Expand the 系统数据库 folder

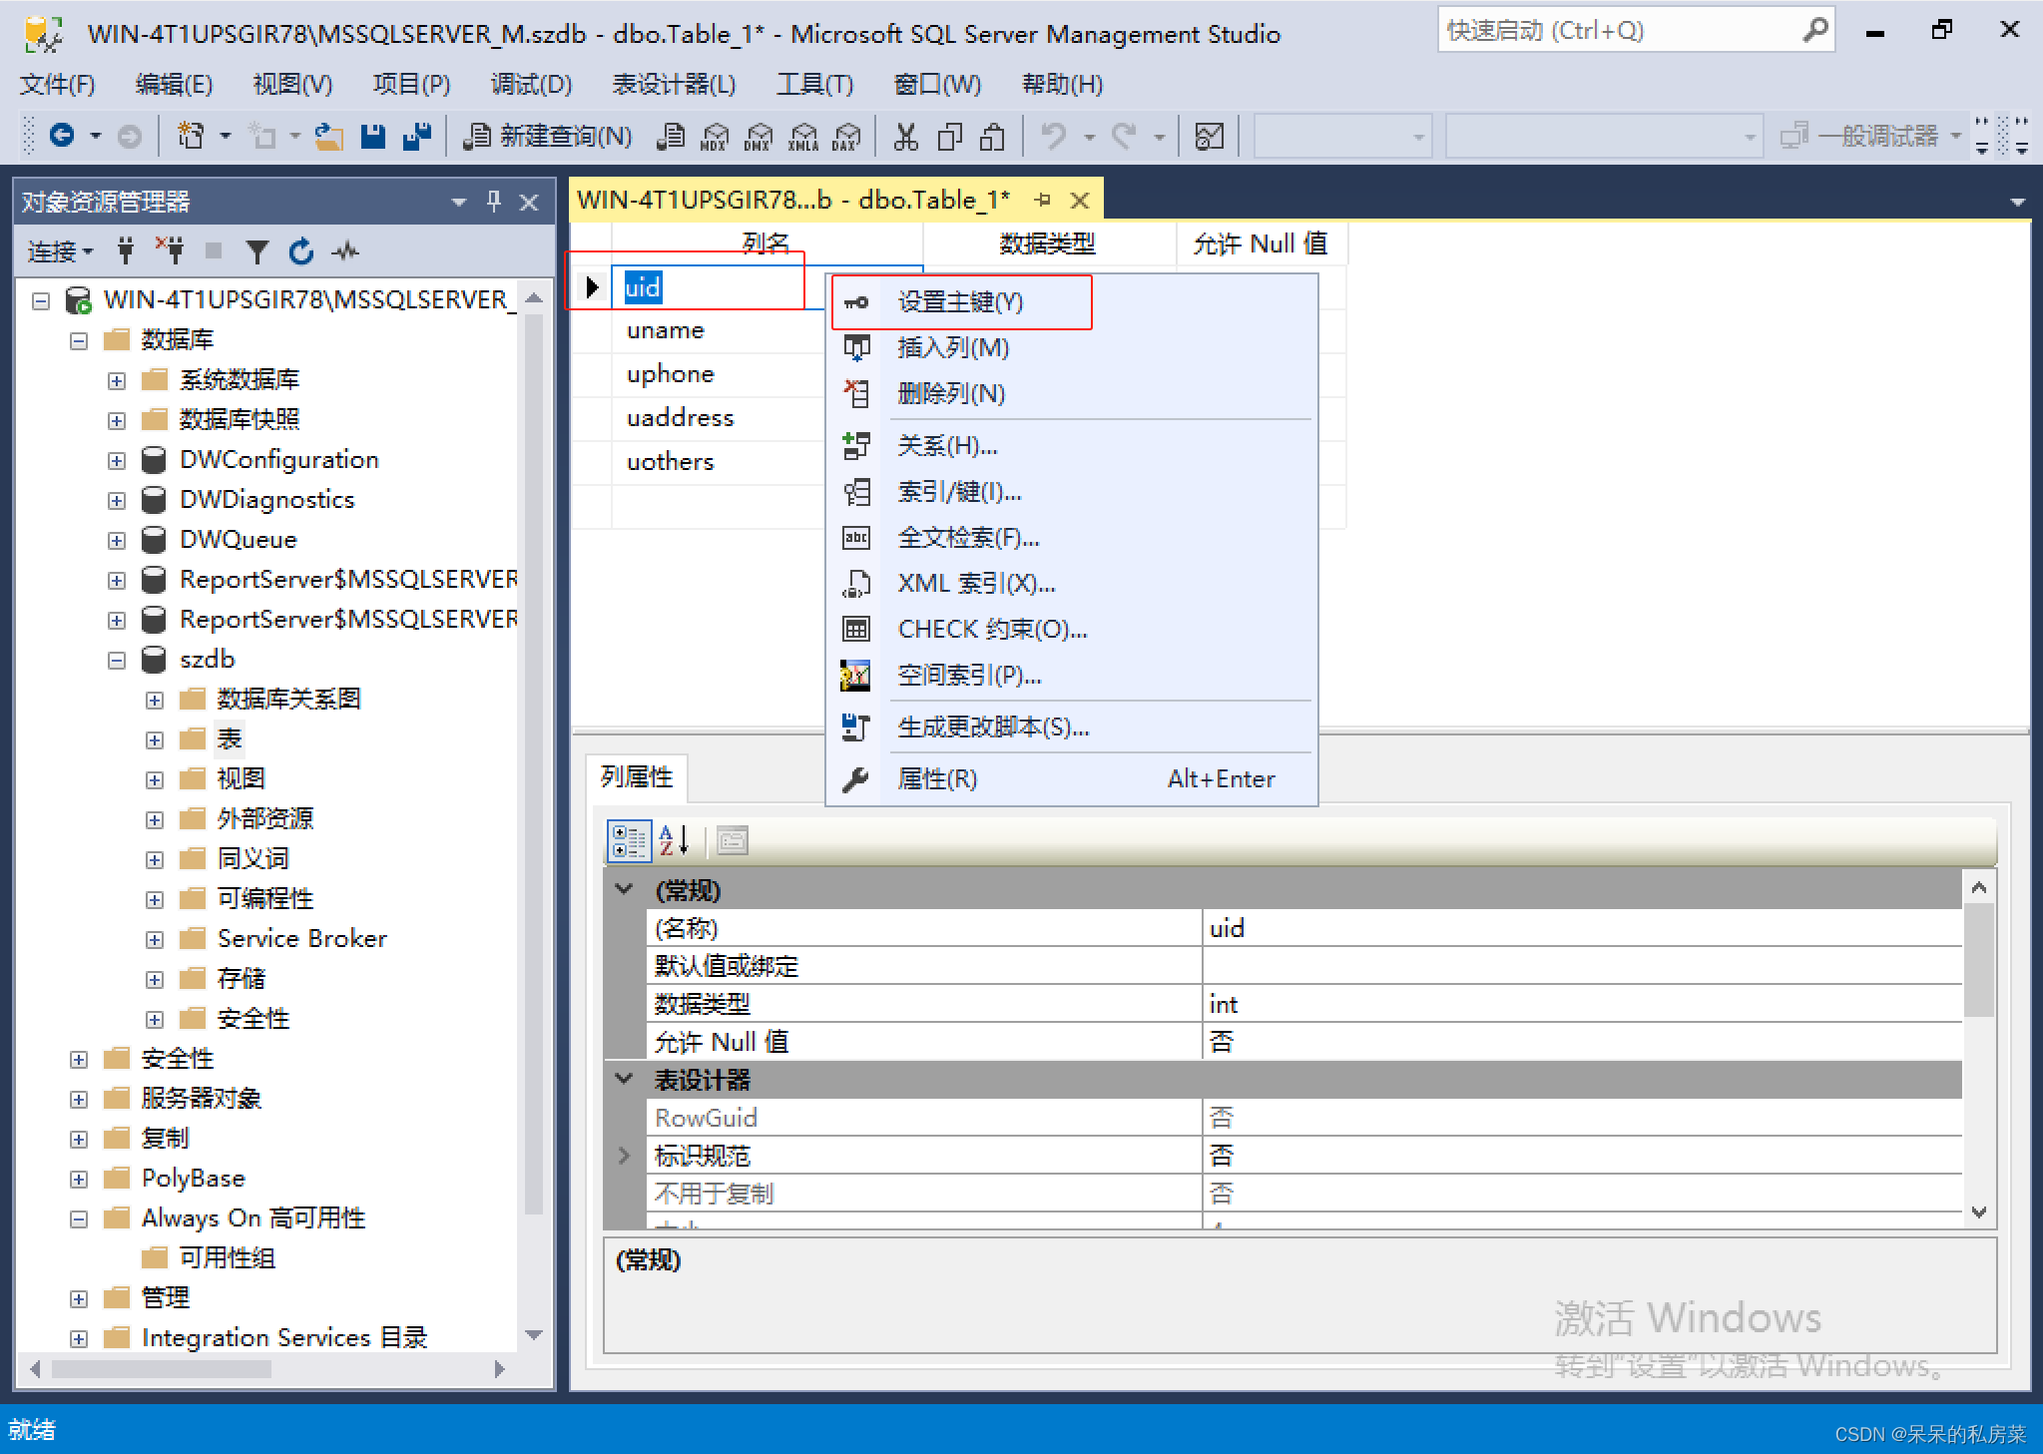pos(117,380)
